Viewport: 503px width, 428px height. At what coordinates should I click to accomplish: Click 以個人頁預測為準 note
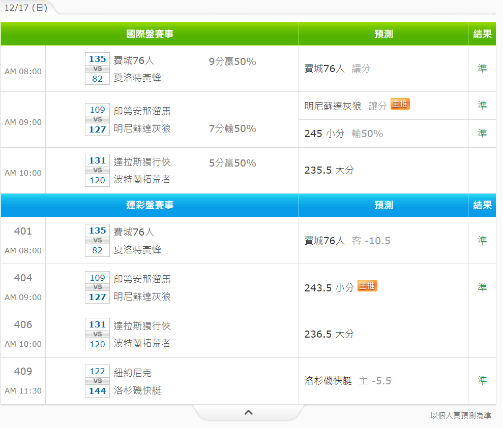pyautogui.click(x=460, y=415)
